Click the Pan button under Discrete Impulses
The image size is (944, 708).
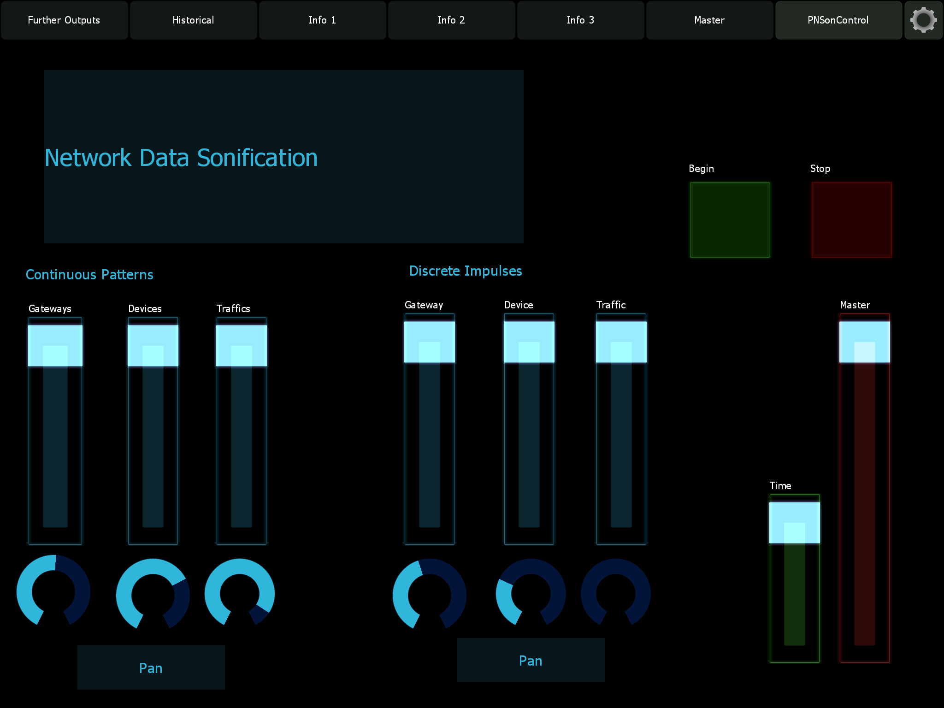point(531,660)
